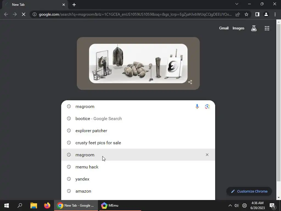Search by image with Google Lens
Viewport: 281px width, 211px height.
(207, 106)
